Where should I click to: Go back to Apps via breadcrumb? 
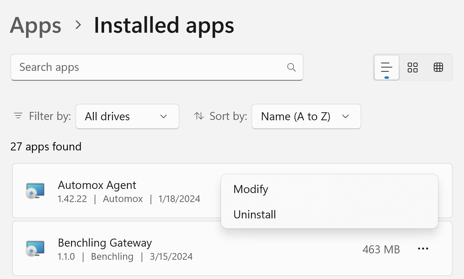pyautogui.click(x=35, y=26)
